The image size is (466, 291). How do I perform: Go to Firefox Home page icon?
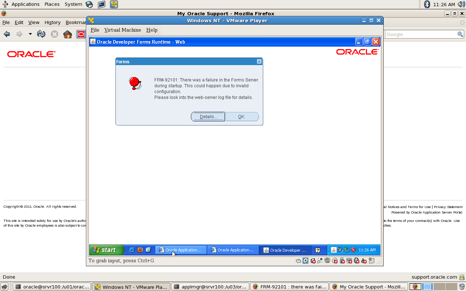click(x=67, y=34)
